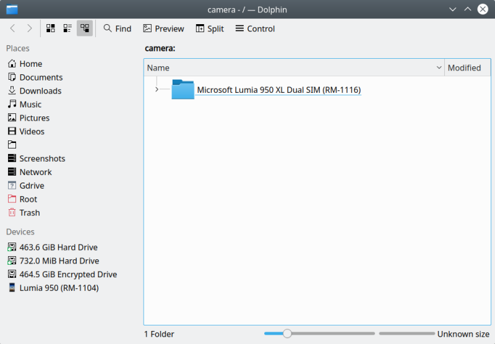This screenshot has height=344, width=495.
Task: Minimize the Dolphin window
Action: click(452, 9)
